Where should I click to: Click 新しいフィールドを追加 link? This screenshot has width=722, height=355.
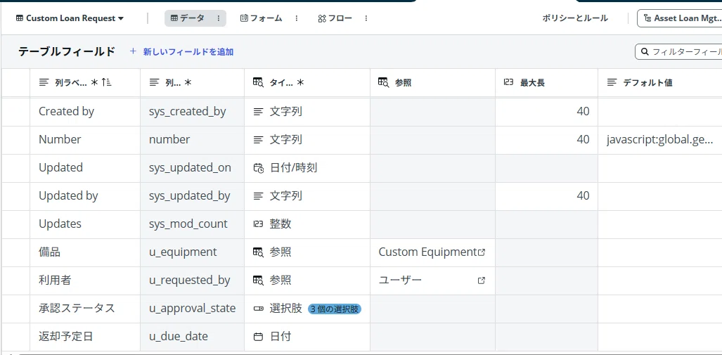(x=181, y=52)
